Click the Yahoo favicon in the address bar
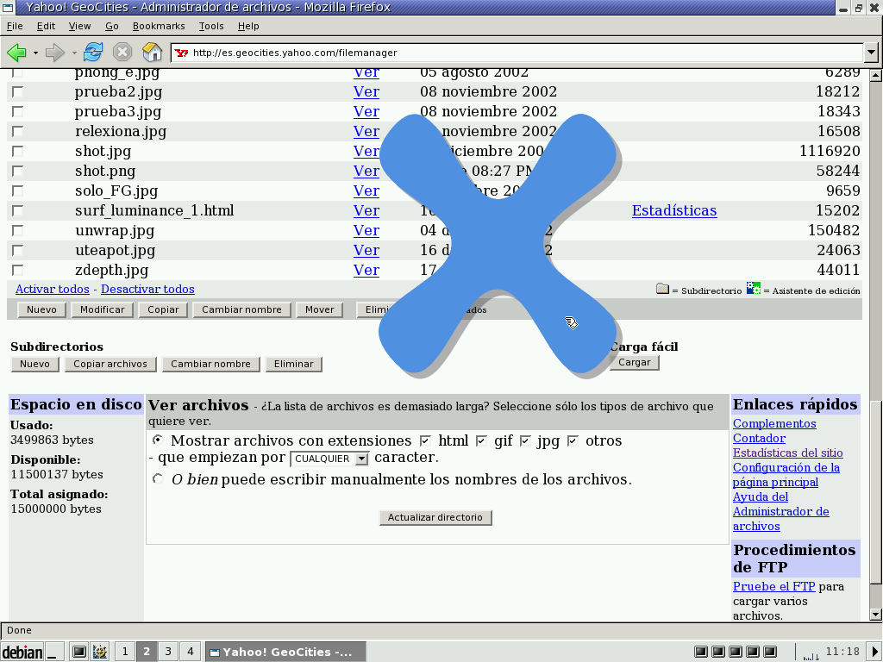Viewport: 883px width, 662px height. 181,53
